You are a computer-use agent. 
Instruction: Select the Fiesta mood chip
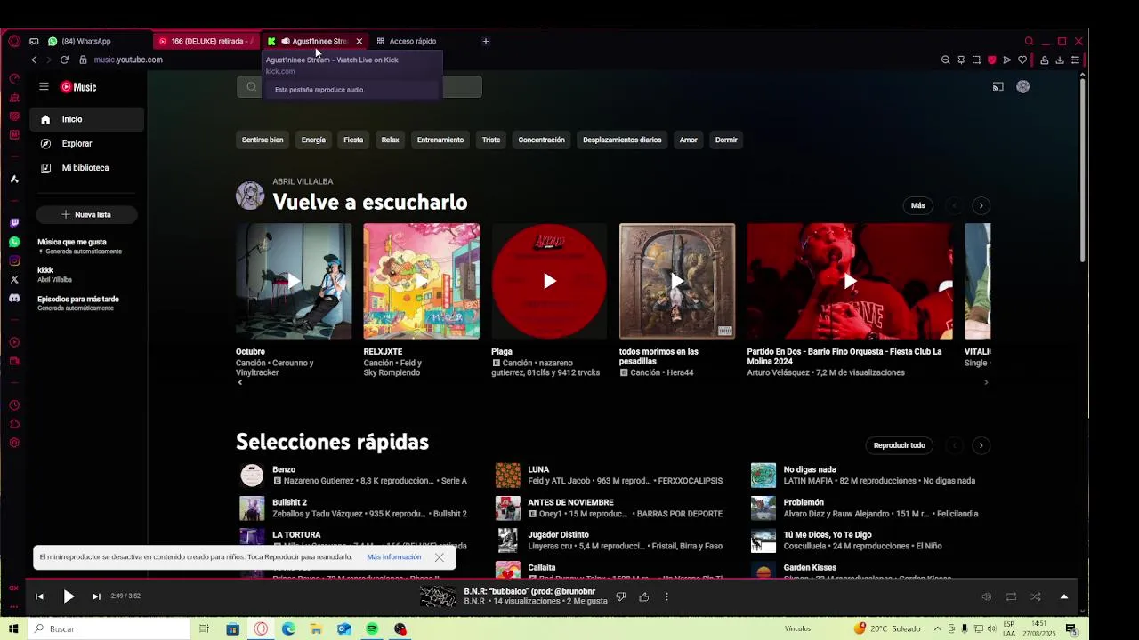pyautogui.click(x=353, y=140)
